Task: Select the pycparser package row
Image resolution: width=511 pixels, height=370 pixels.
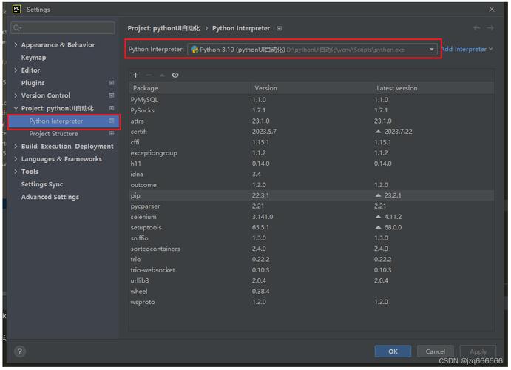Action: (x=311, y=206)
